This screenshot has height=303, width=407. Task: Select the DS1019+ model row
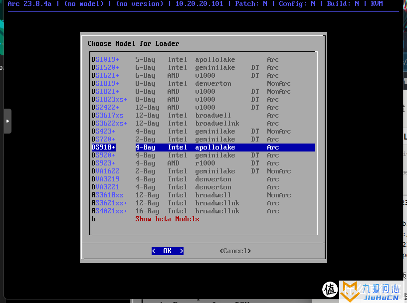pos(203,59)
